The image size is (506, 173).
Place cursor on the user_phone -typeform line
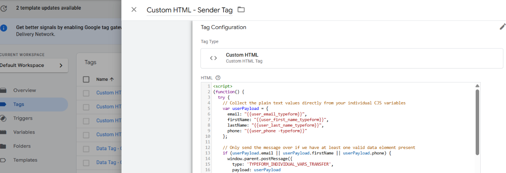coord(267,131)
